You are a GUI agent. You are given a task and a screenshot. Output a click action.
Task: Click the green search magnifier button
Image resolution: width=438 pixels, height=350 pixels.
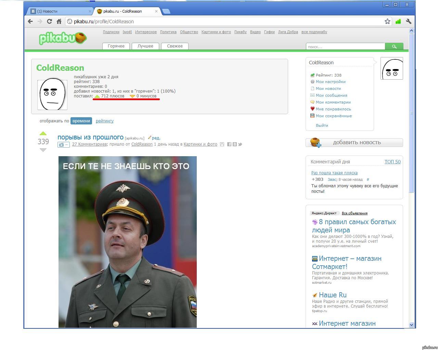(x=394, y=46)
